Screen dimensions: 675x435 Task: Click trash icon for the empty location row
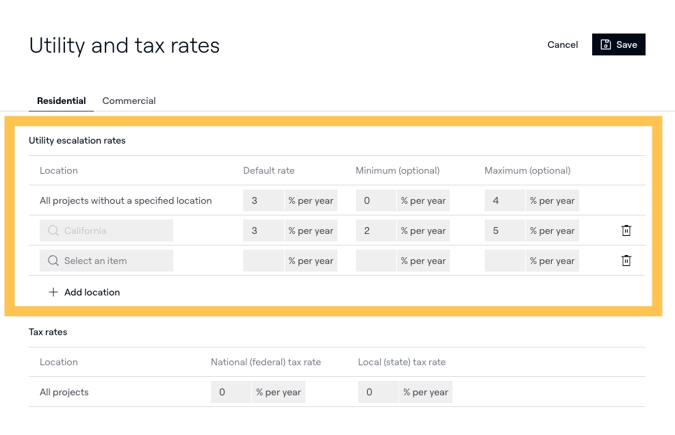(x=626, y=261)
